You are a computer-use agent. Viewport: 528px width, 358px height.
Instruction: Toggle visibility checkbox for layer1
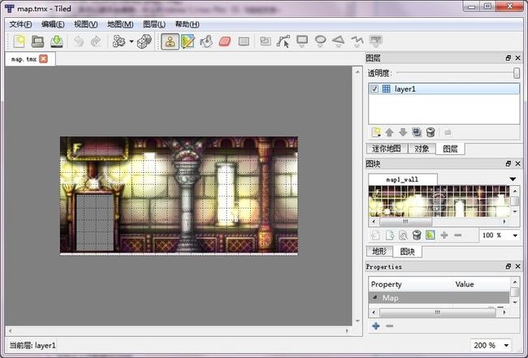point(374,88)
